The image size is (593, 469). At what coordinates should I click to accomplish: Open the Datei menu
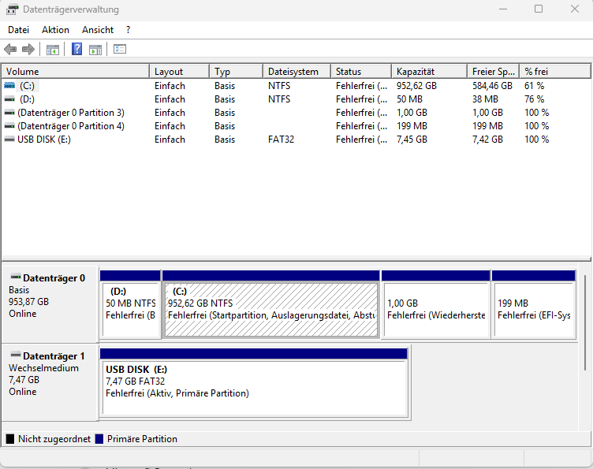(18, 30)
